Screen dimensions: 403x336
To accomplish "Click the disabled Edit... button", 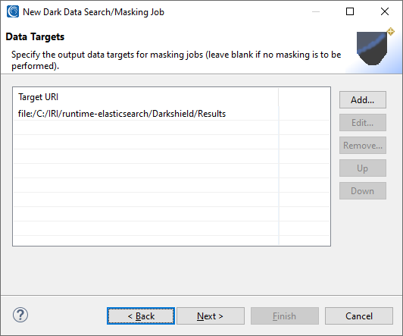I will pyautogui.click(x=362, y=123).
